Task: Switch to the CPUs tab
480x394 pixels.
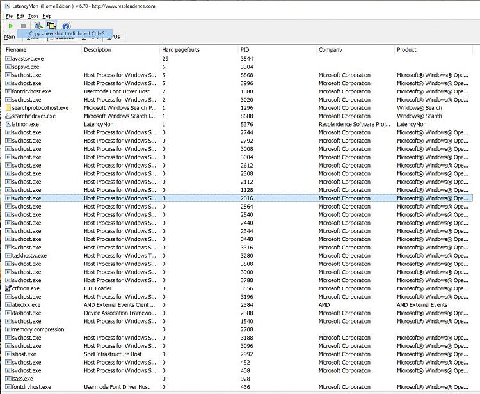Action: tap(114, 36)
